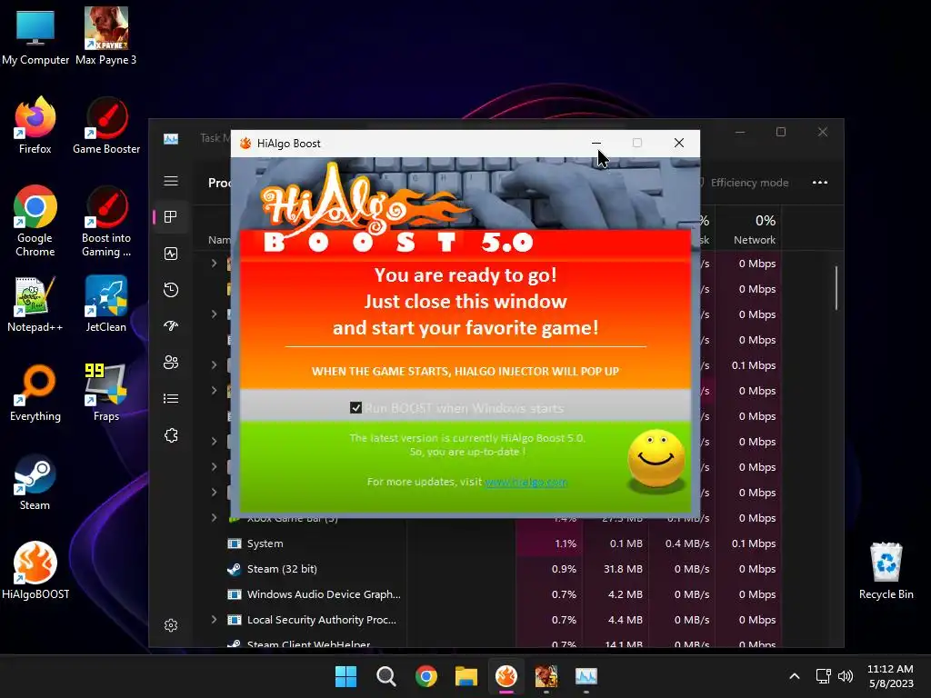Switch to HiAlgo Boost taskbar button
The height and width of the screenshot is (698, 931).
[506, 676]
